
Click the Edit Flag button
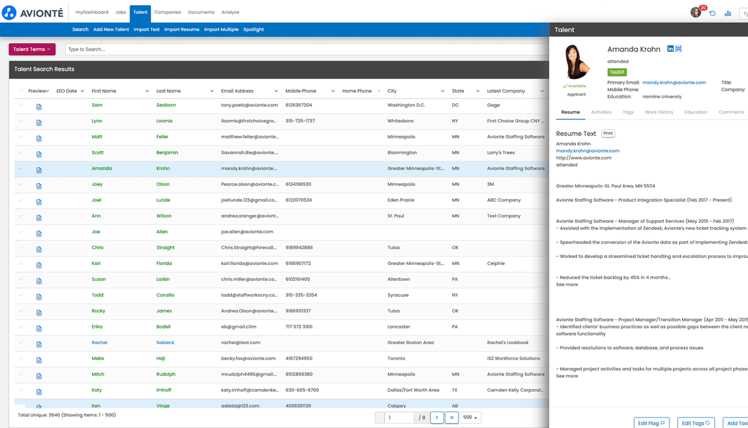(651, 423)
